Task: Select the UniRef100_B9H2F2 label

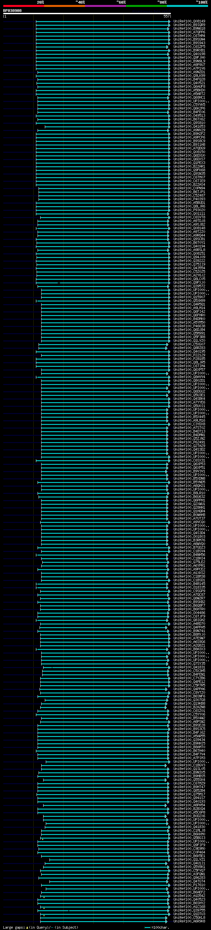Action: pyautogui.click(x=189, y=134)
